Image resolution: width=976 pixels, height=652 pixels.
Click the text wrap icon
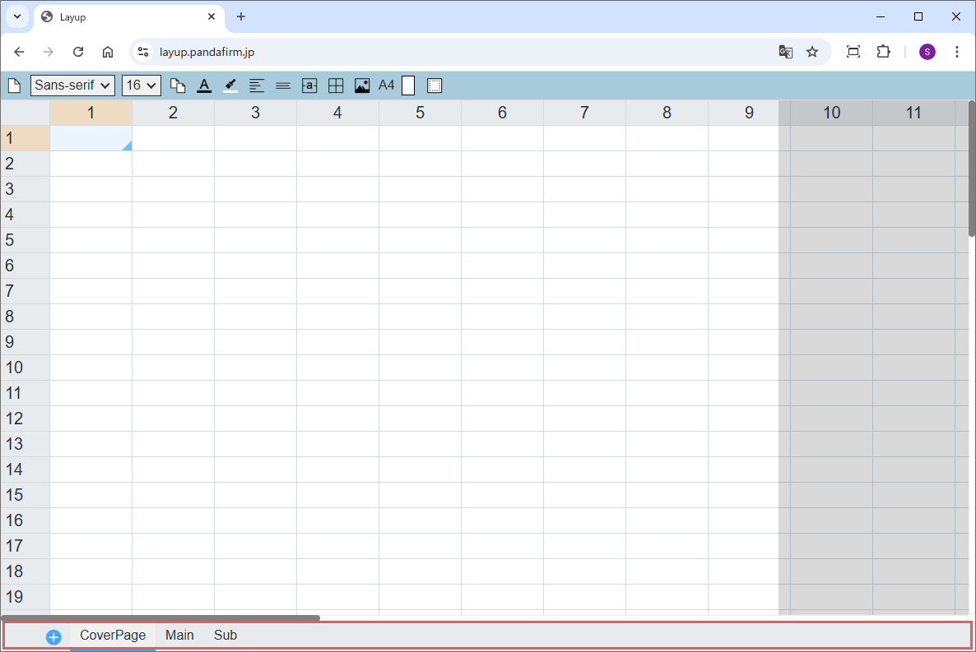(309, 86)
